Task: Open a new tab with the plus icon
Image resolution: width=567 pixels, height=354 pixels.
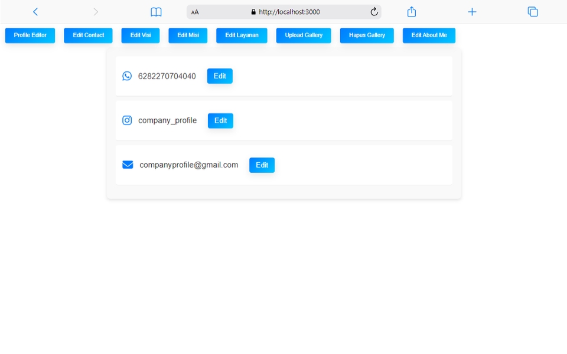Action: 472,11
